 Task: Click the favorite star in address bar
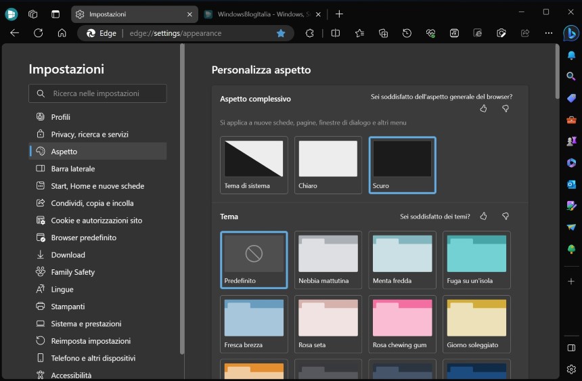point(281,33)
